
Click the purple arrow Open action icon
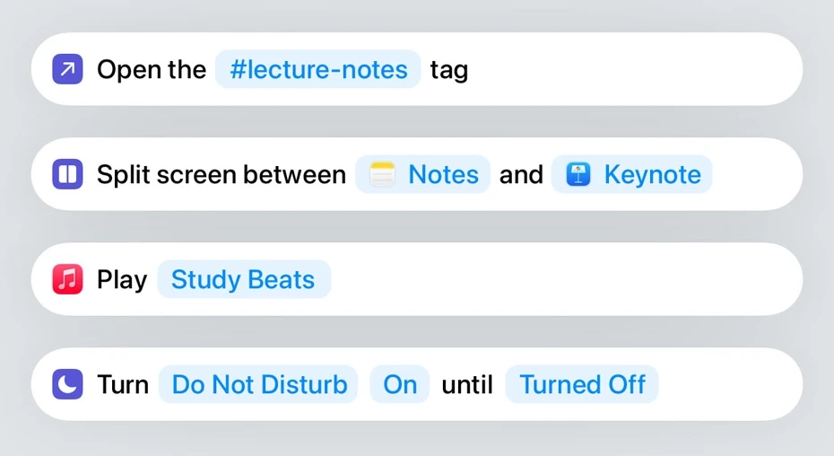[x=67, y=69]
